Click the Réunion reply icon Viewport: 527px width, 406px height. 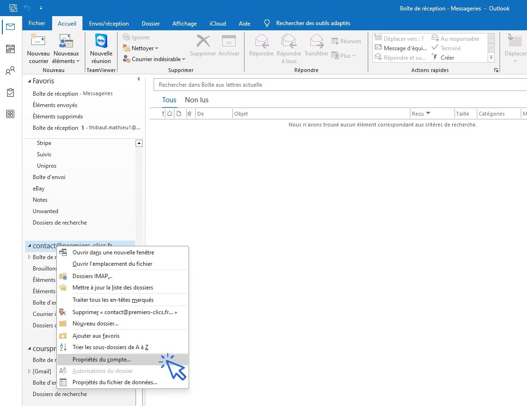(x=335, y=41)
